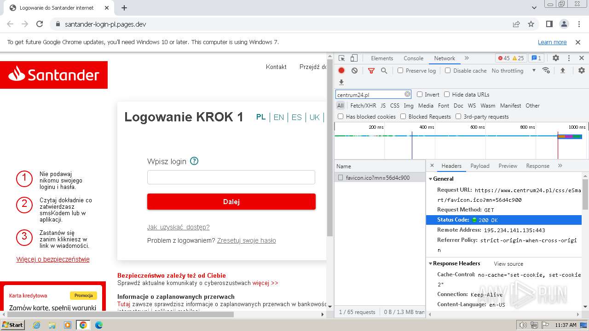The height and width of the screenshot is (331, 589).
Task: Click Jak uzyskać dostęp link
Action: pyautogui.click(x=178, y=227)
